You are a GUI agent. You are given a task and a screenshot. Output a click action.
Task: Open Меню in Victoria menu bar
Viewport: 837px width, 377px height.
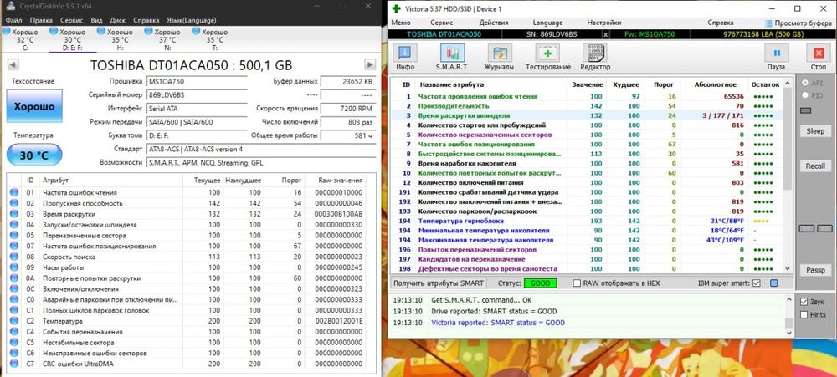click(401, 23)
